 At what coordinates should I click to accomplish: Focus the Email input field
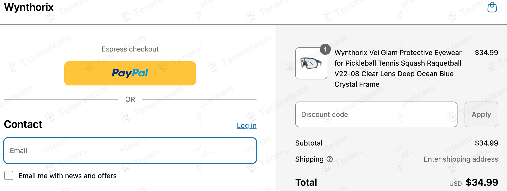130,151
